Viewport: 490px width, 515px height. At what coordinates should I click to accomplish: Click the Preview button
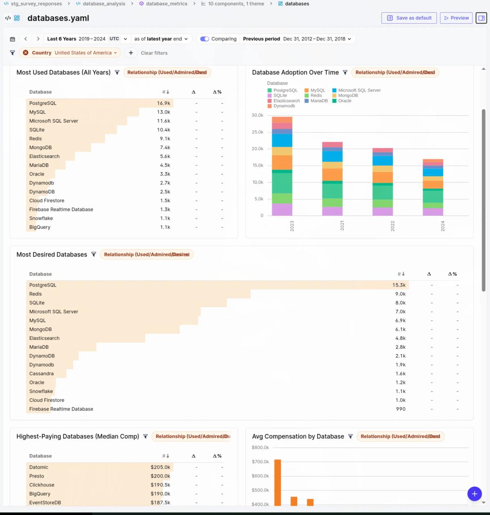click(x=456, y=18)
